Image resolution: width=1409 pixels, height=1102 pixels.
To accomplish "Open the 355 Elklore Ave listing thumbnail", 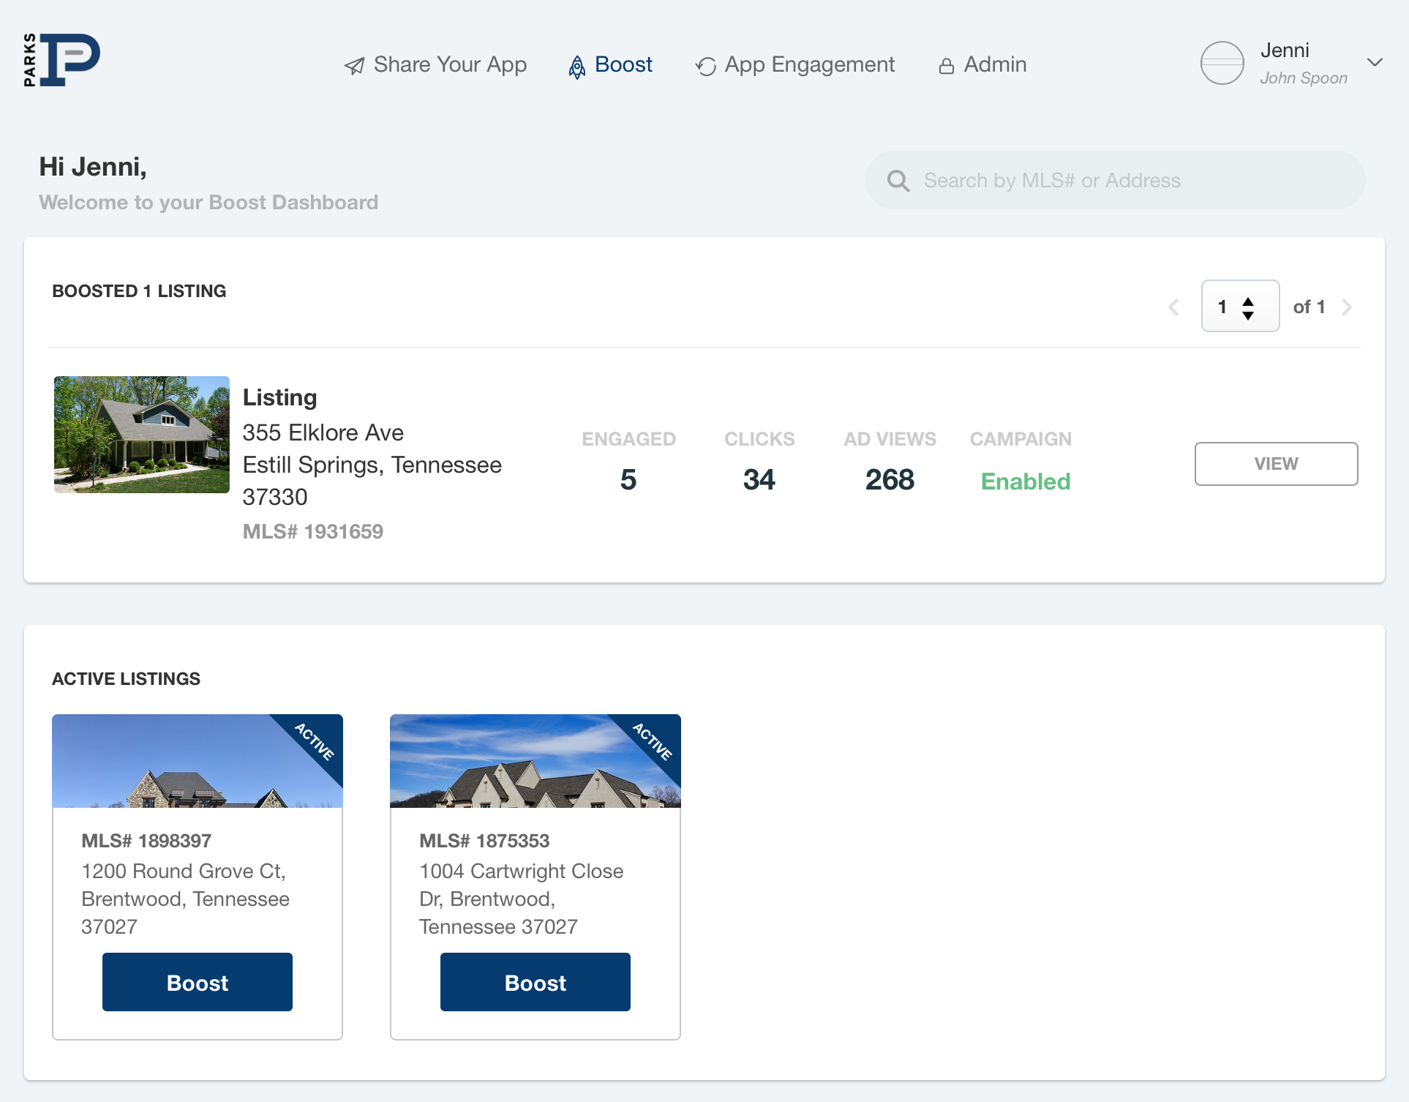I will coord(142,435).
